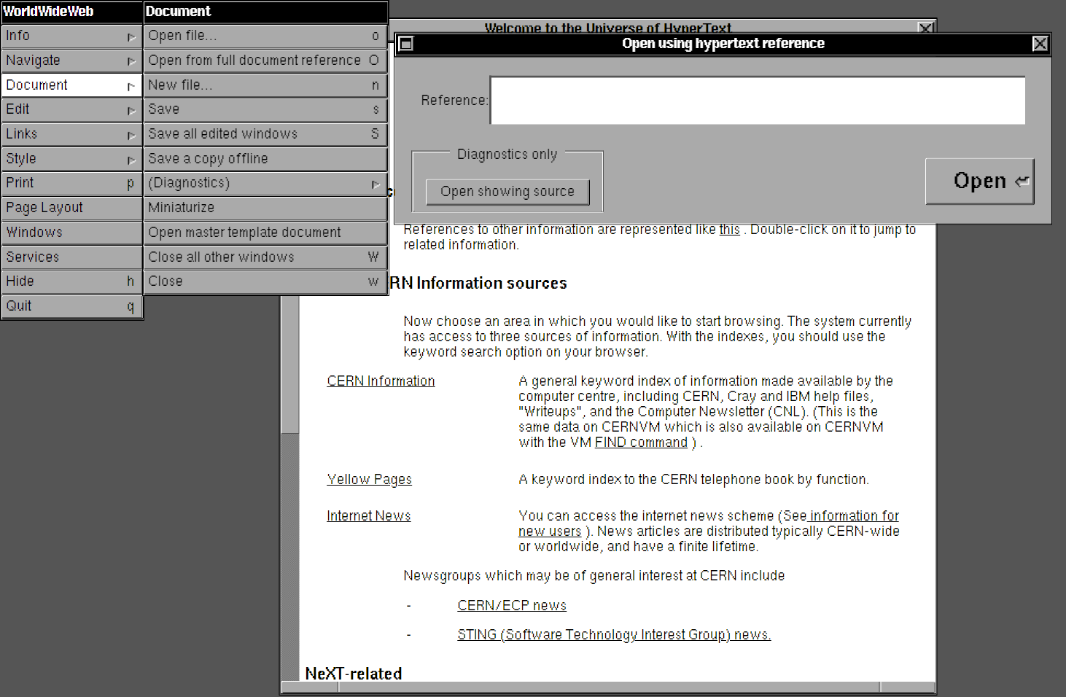This screenshot has width=1066, height=697.
Task: Close the Open using hypertext reference panel
Action: pyautogui.click(x=1040, y=44)
